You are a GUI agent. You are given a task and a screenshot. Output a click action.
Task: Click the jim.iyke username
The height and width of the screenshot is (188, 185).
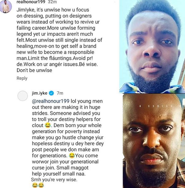(40, 93)
